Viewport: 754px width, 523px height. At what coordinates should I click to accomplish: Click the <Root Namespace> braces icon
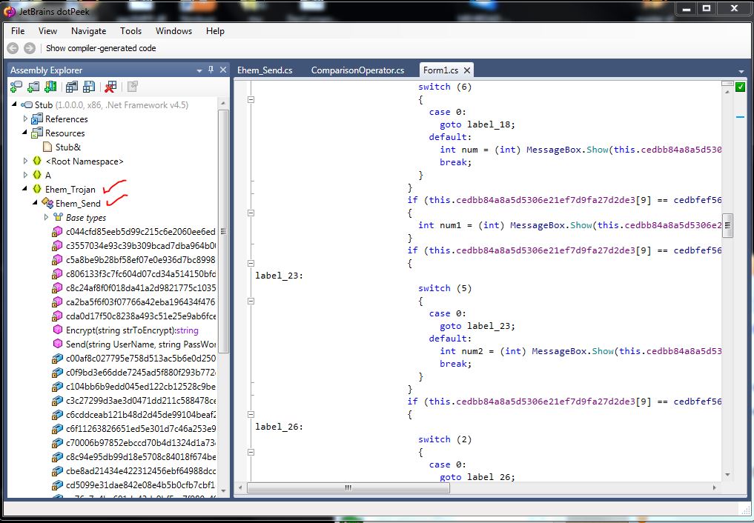(37, 161)
